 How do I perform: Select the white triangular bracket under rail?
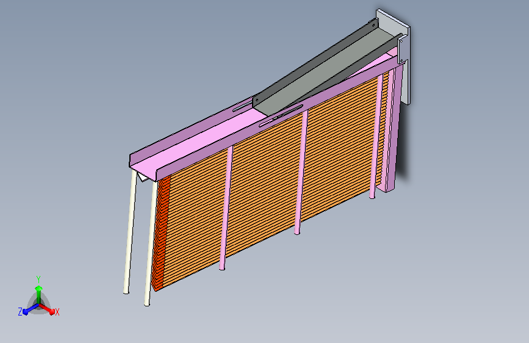click(x=143, y=176)
